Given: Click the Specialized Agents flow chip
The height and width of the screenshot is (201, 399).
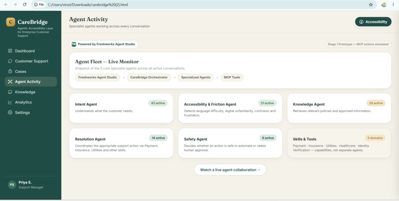Looking at the screenshot, I should [x=196, y=78].
